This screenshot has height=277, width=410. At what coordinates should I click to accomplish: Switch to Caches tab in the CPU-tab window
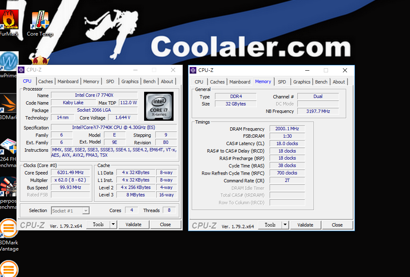[x=46, y=81]
